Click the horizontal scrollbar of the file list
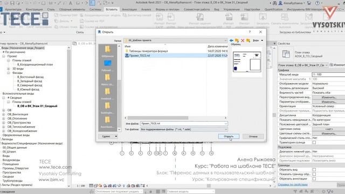Viewport: 345px width, 194px height. coord(158,118)
